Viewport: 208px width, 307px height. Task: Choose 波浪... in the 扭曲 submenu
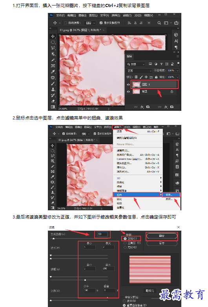[x=171, y=195]
